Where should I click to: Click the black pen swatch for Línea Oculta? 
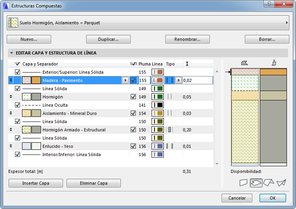point(157,105)
